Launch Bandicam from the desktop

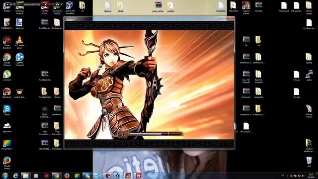(7, 93)
